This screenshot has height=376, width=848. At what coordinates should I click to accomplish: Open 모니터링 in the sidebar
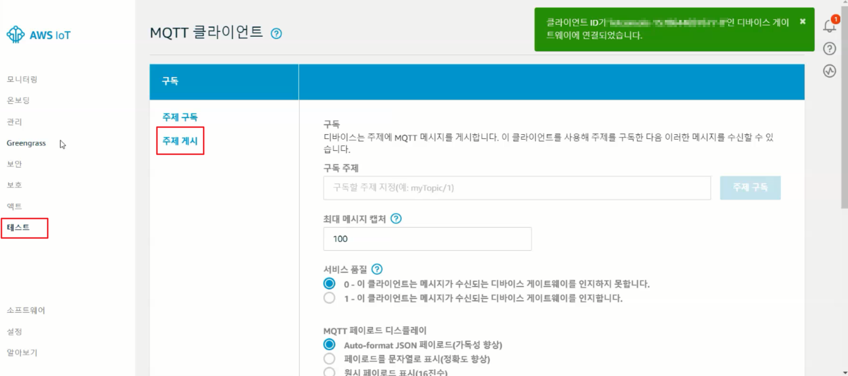coord(22,79)
